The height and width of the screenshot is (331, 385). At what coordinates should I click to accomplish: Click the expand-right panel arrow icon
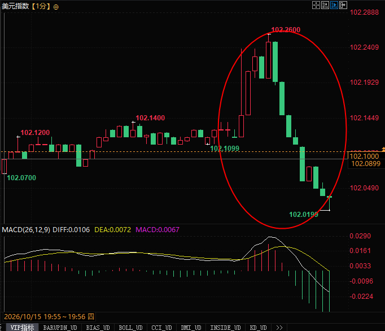(343, 5)
